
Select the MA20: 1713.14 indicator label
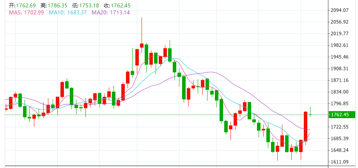tap(111, 12)
